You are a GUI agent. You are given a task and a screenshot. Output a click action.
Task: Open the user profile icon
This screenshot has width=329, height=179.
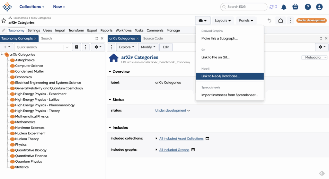tap(319, 7)
